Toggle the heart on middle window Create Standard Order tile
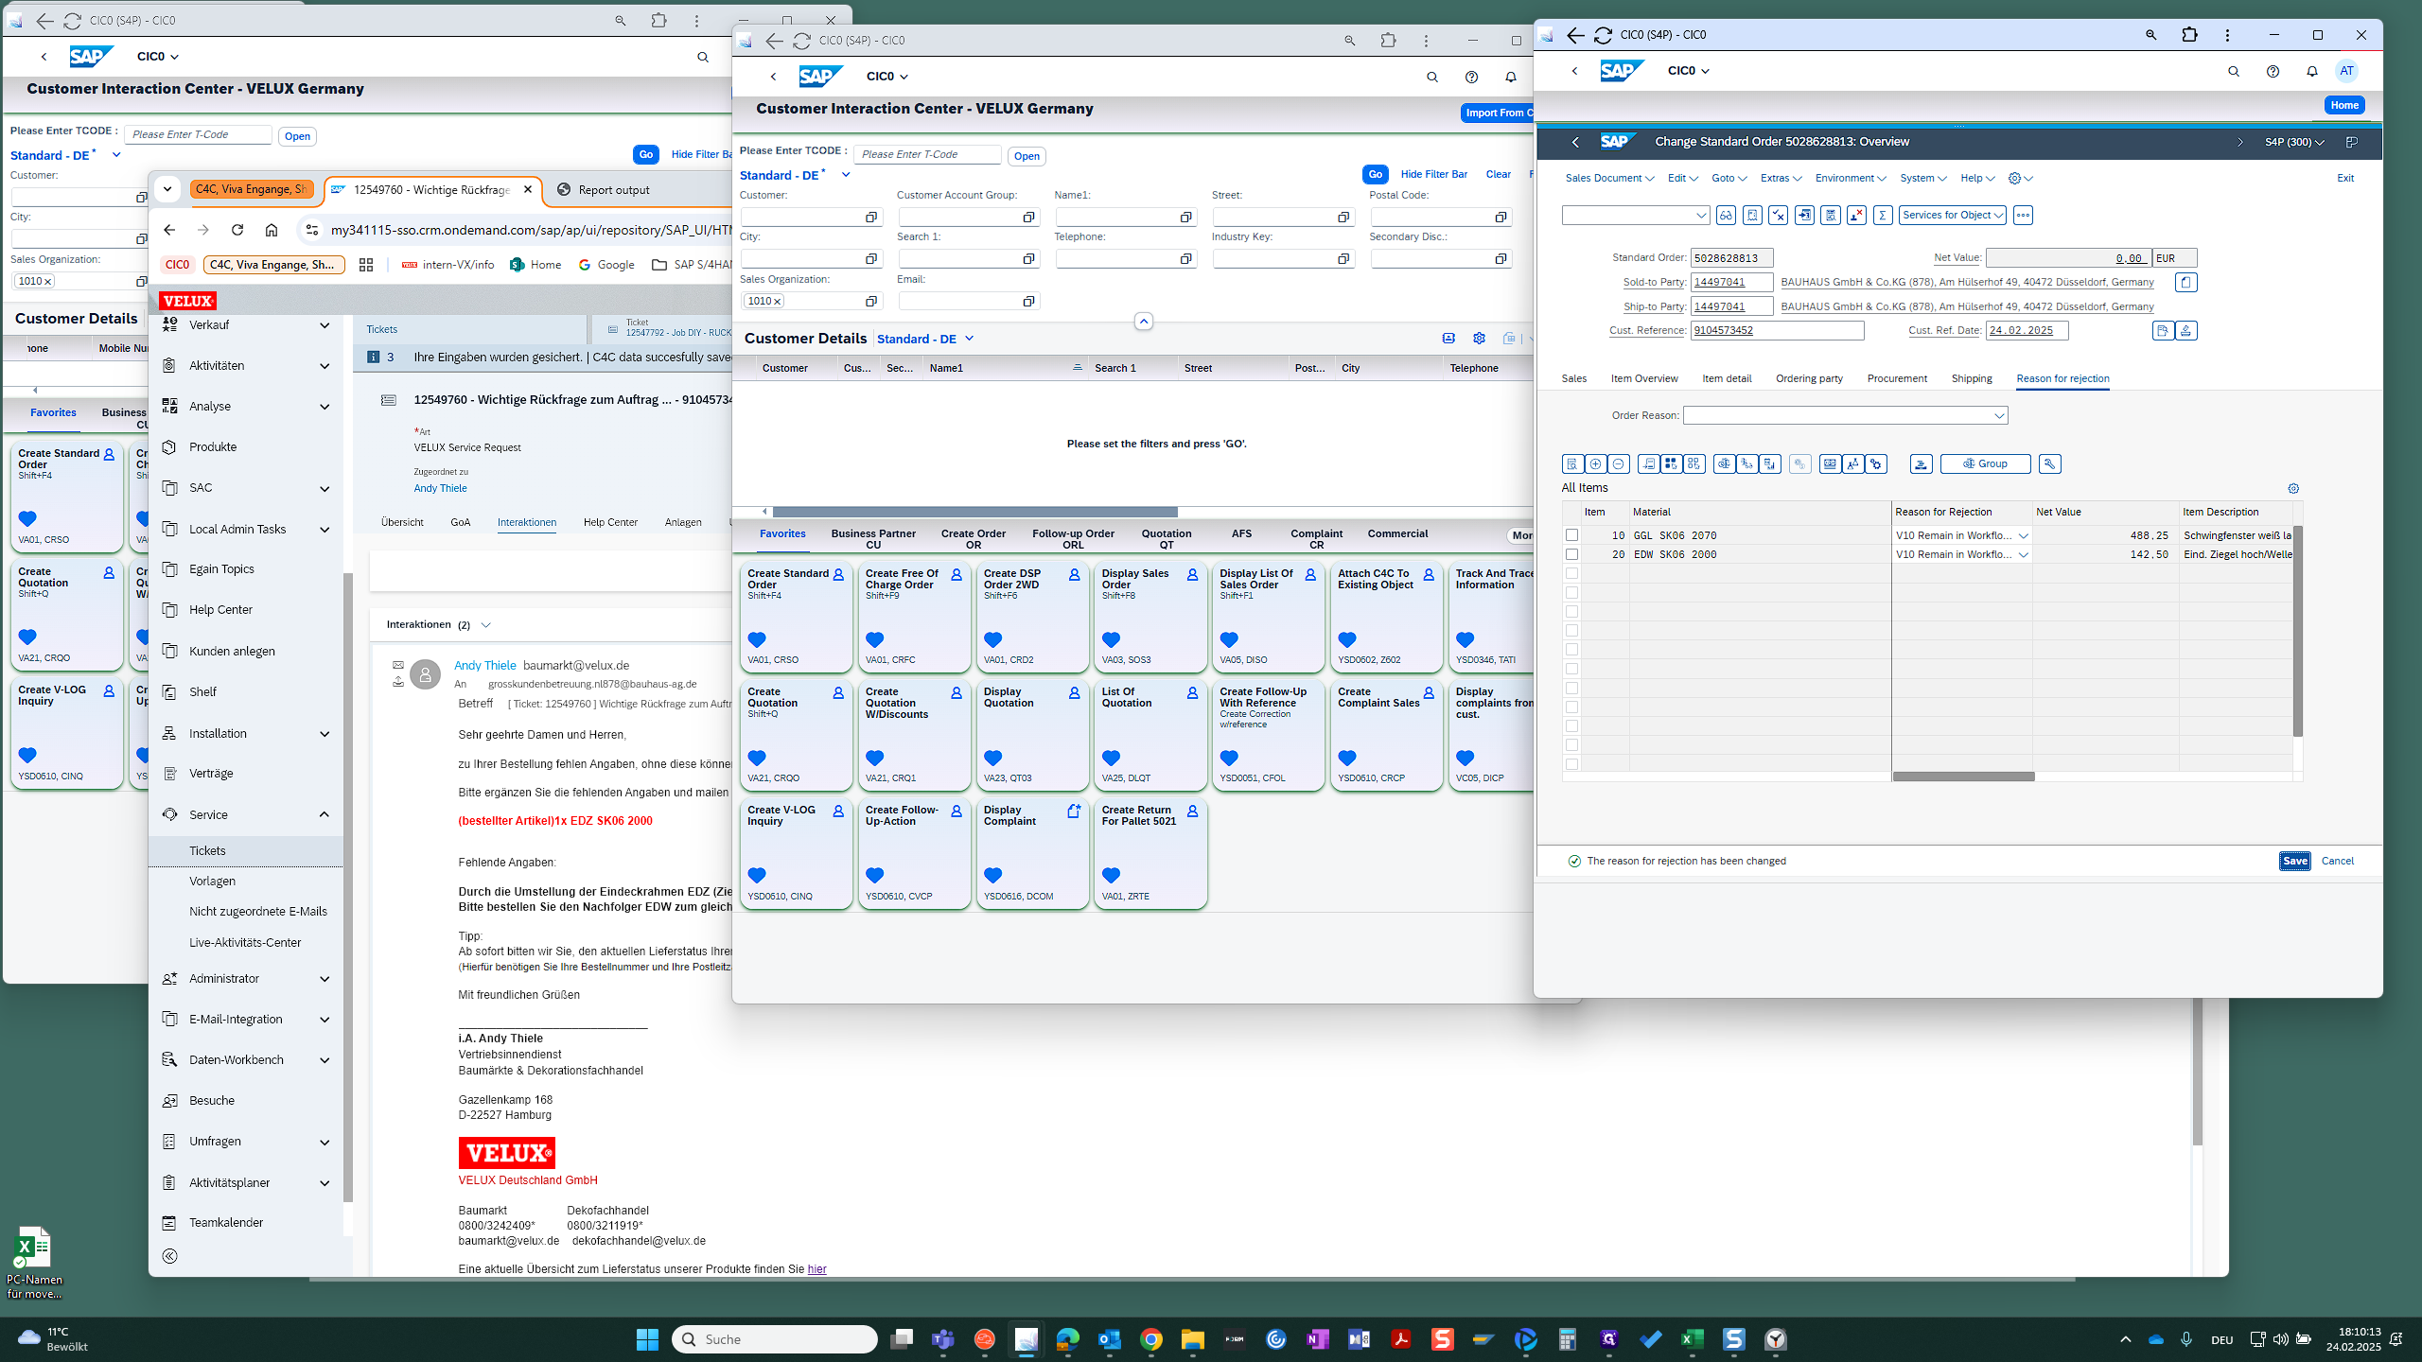The width and height of the screenshot is (2422, 1362). [757, 640]
